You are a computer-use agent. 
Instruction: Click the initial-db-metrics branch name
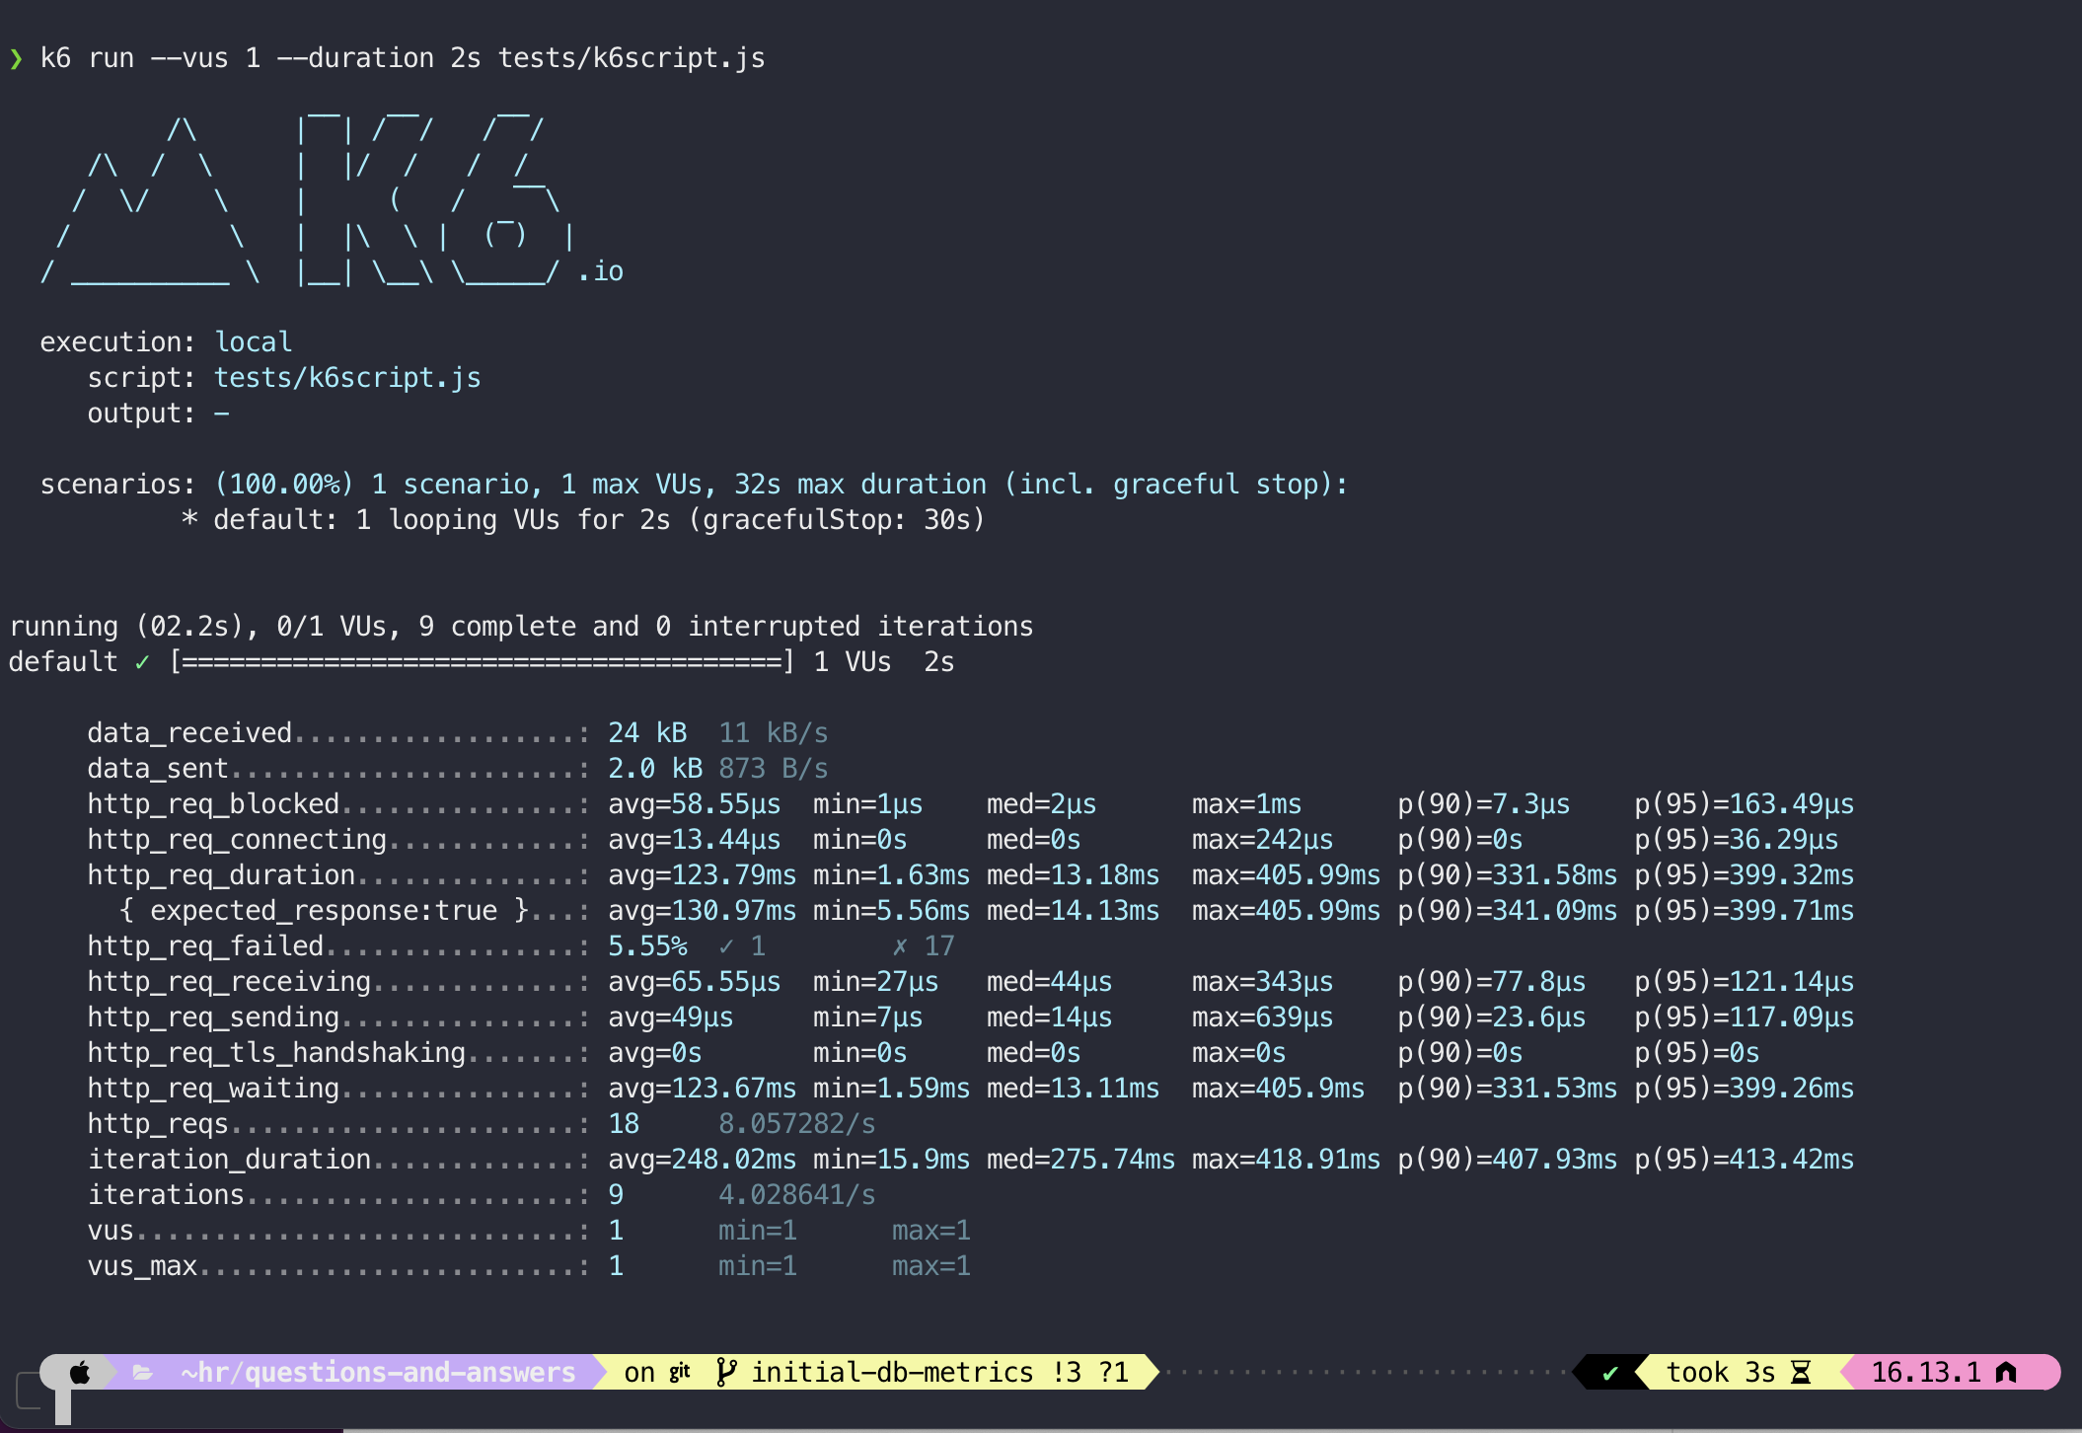(x=892, y=1372)
